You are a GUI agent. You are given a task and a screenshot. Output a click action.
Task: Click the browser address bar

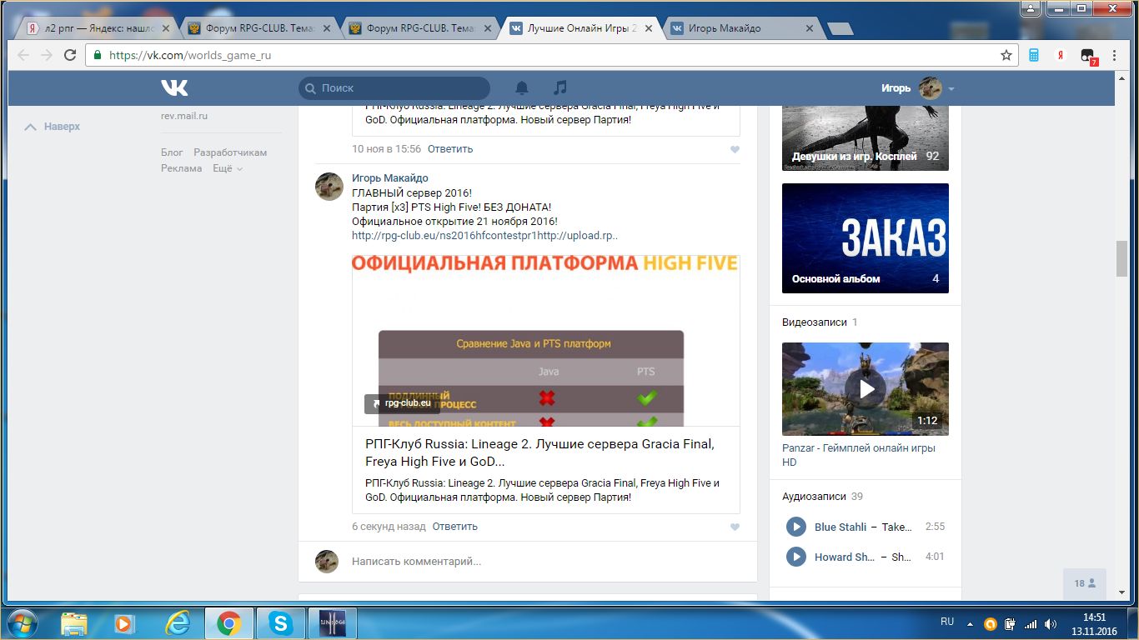550,56
